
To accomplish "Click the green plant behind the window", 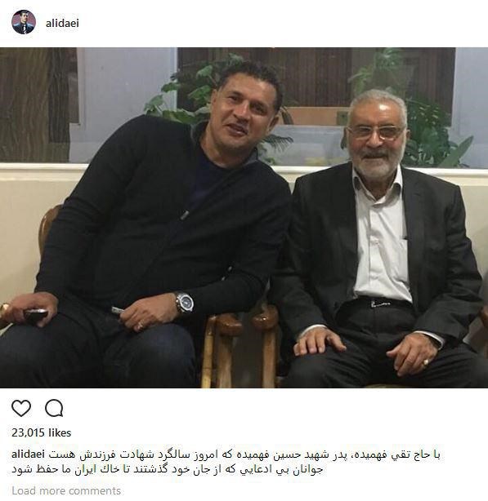I will (x=205, y=93).
